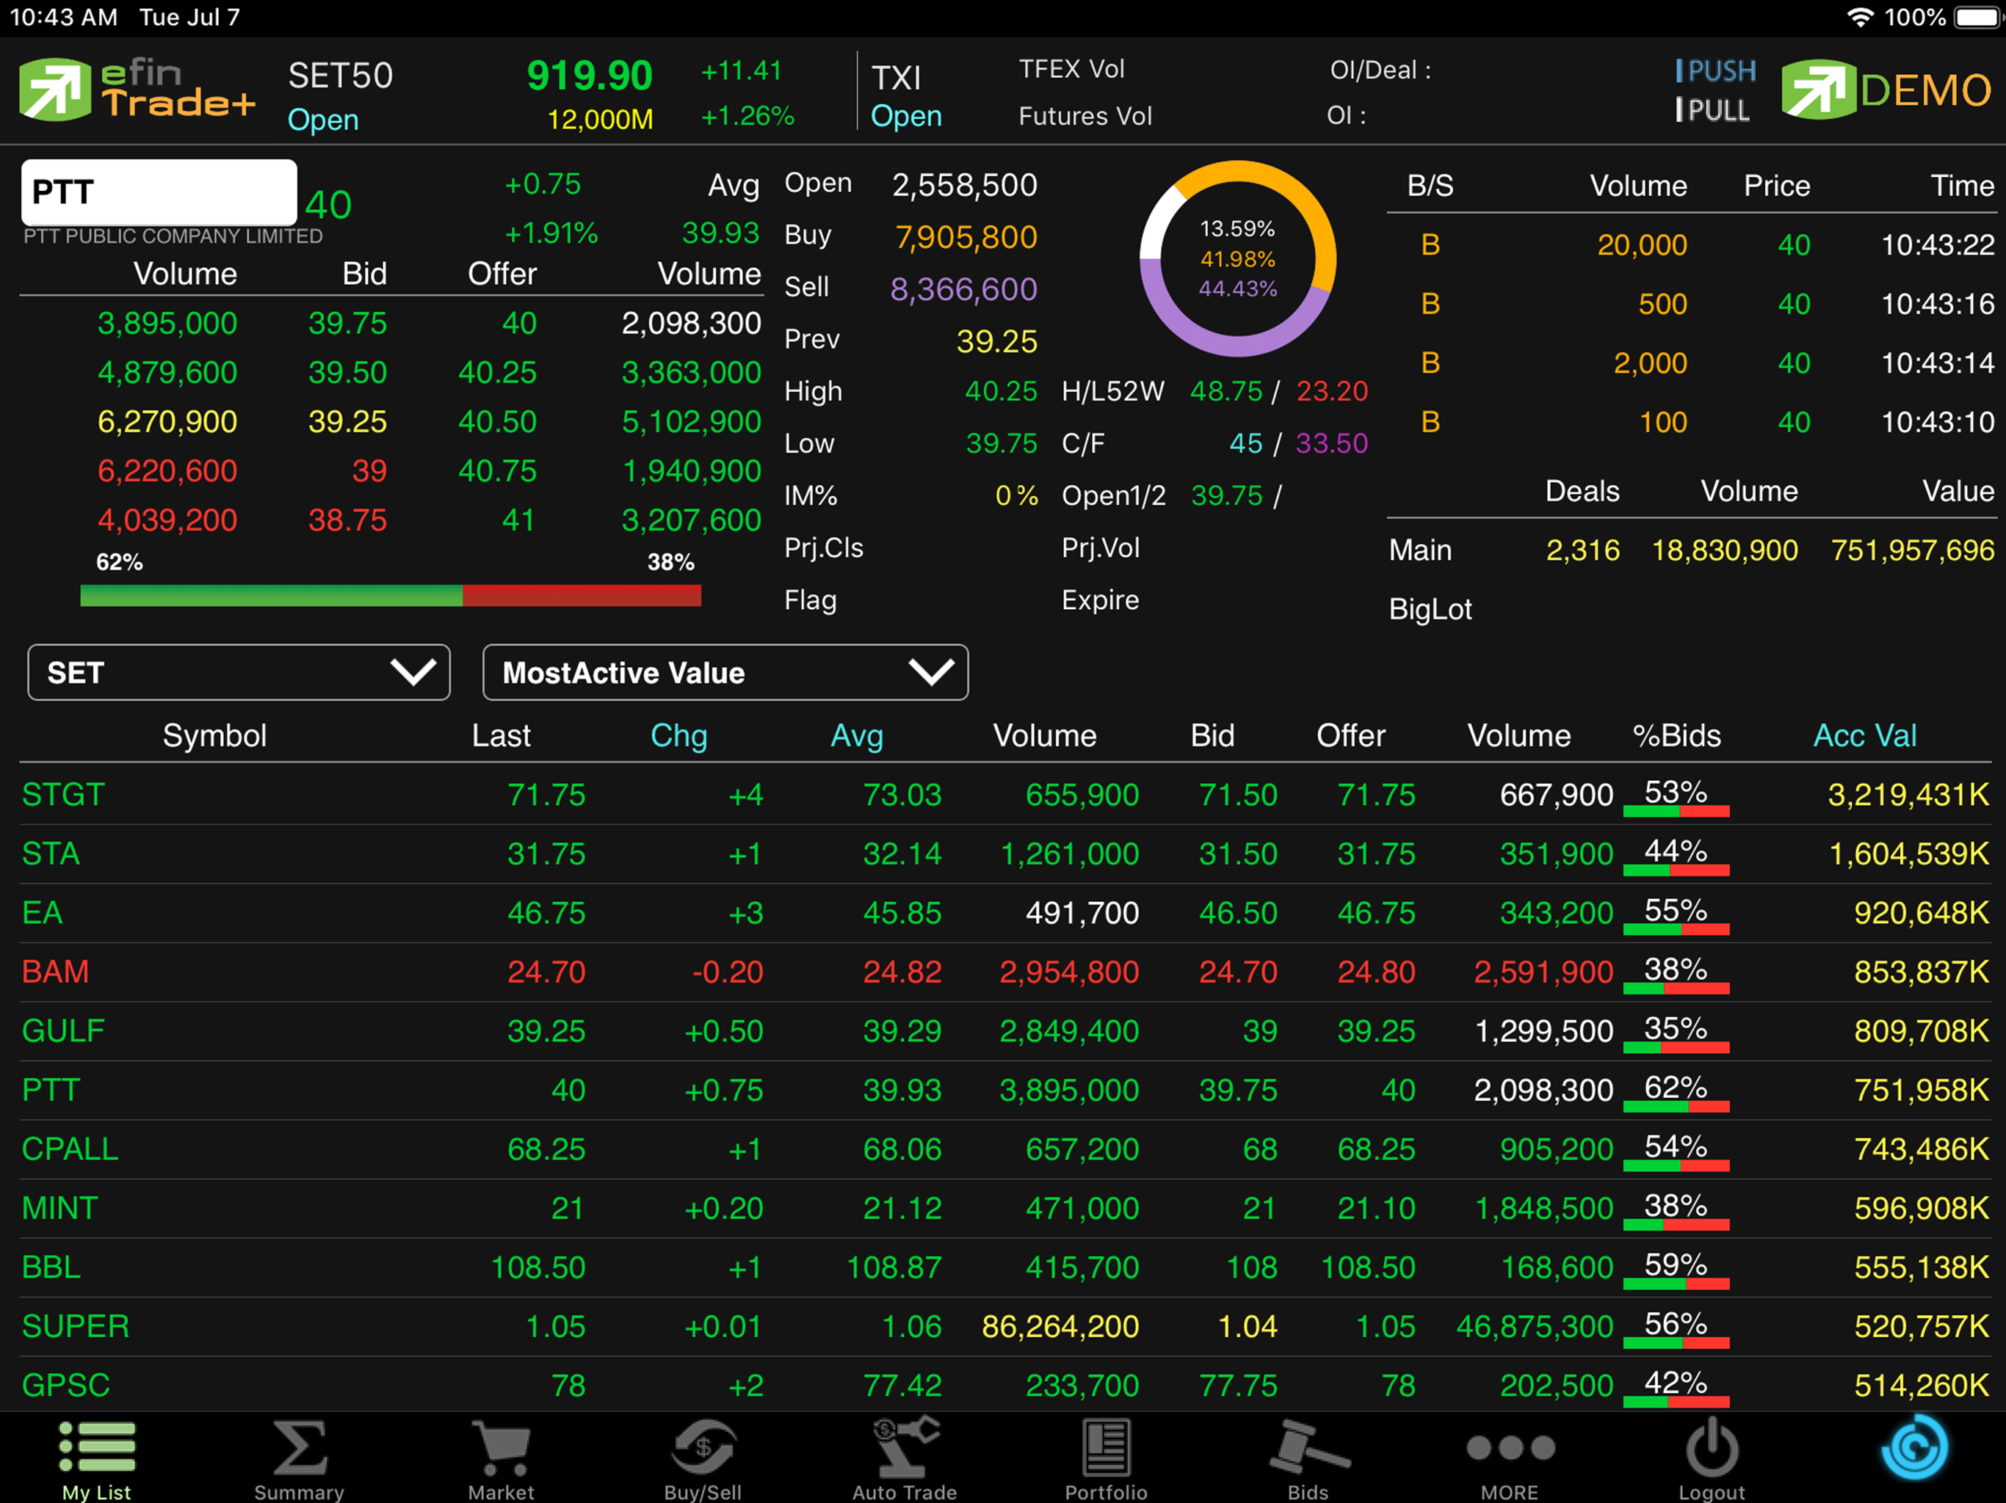Tap bid price 38.75 in order book

pyautogui.click(x=347, y=520)
